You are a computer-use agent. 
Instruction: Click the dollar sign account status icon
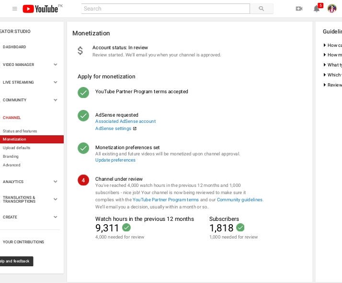80,51
